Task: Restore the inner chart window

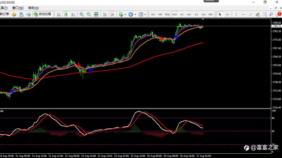Action: [276, 8]
